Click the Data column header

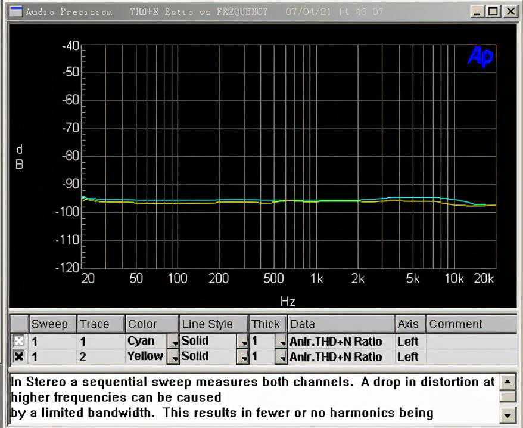(x=341, y=324)
